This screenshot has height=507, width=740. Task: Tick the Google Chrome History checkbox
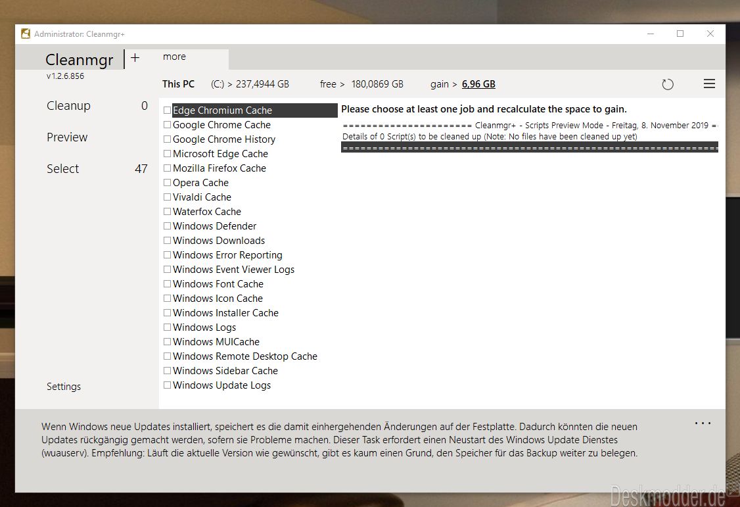pyautogui.click(x=167, y=139)
